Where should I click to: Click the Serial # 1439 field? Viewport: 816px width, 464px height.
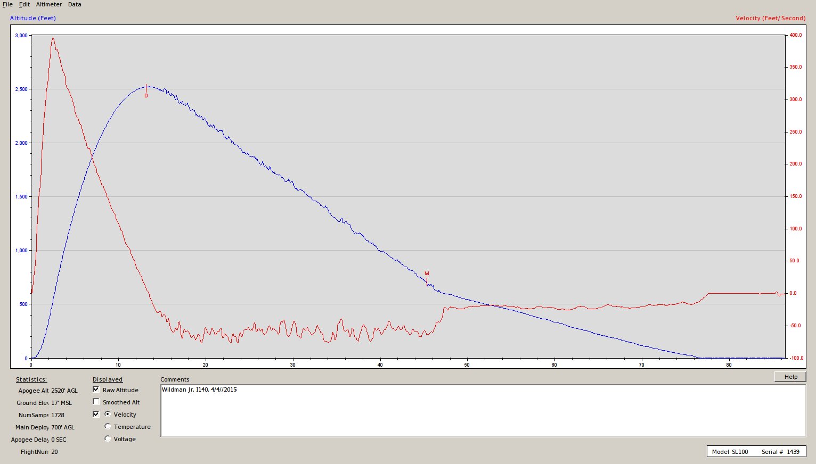coord(780,452)
